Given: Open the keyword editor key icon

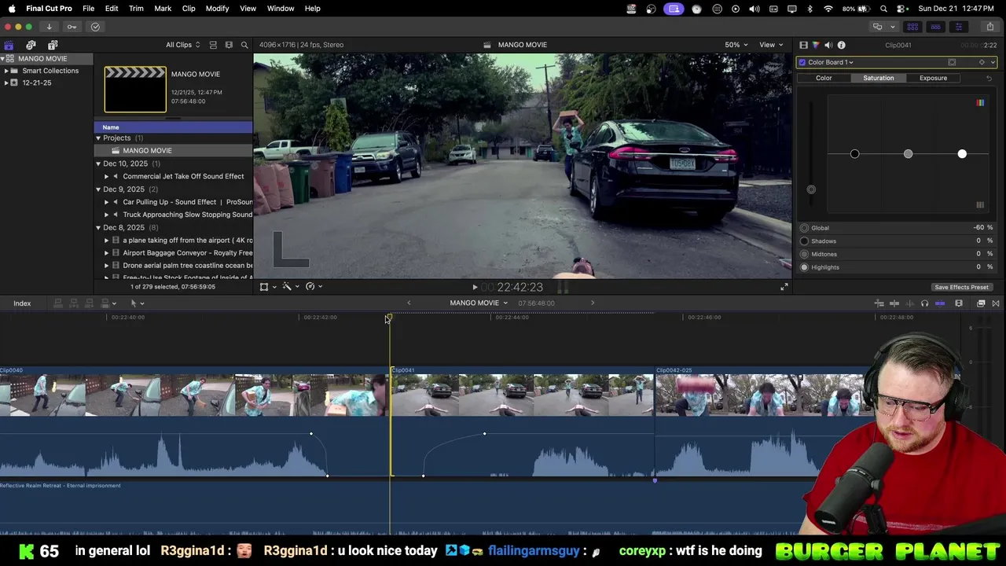Looking at the screenshot, I should (72, 27).
